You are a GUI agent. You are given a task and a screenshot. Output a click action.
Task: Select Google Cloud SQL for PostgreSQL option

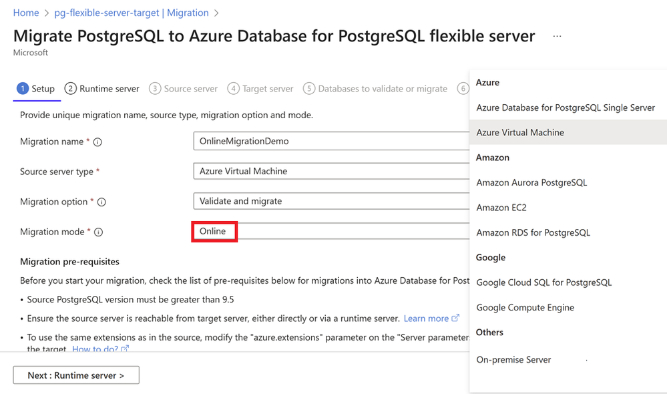544,282
